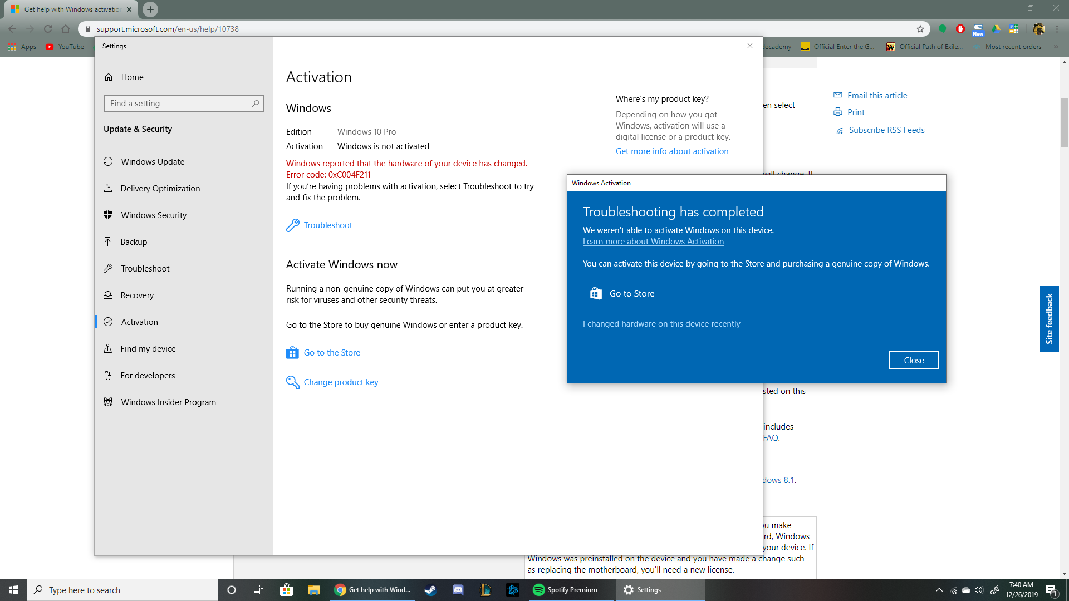Image resolution: width=1069 pixels, height=601 pixels.
Task: Open Discord from taskbar
Action: point(458,590)
